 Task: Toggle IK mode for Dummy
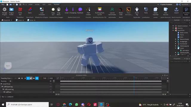[x=10, y=81]
